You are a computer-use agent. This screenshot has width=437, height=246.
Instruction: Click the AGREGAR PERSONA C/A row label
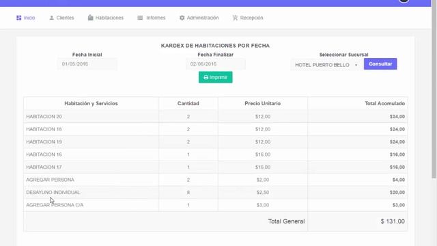tap(55, 205)
